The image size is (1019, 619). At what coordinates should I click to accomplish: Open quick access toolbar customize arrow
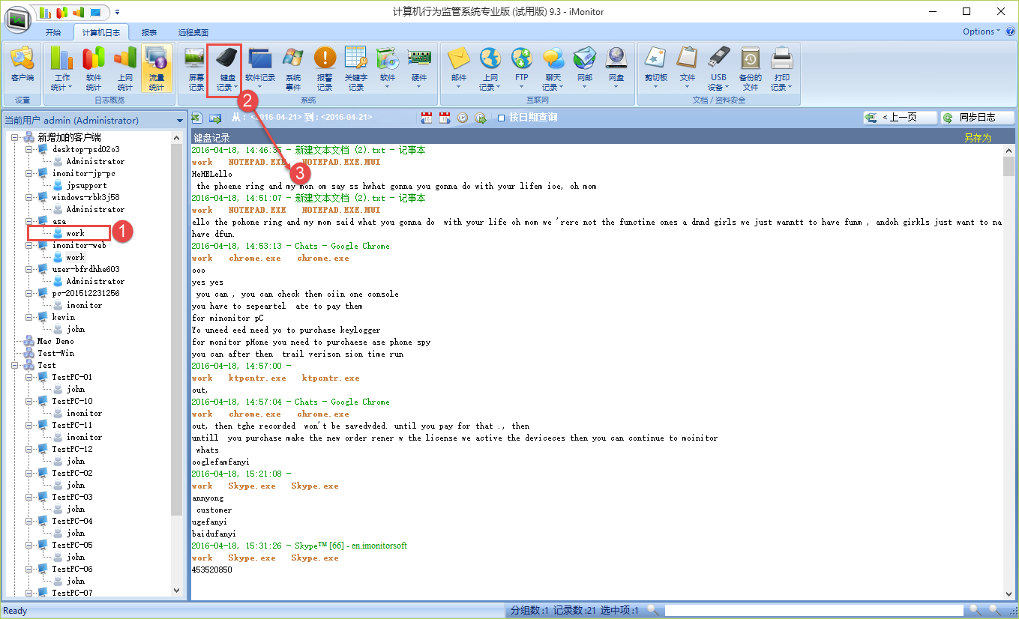point(117,12)
